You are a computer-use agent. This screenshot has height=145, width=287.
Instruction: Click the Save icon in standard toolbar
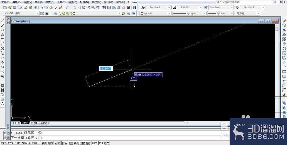[15, 7]
